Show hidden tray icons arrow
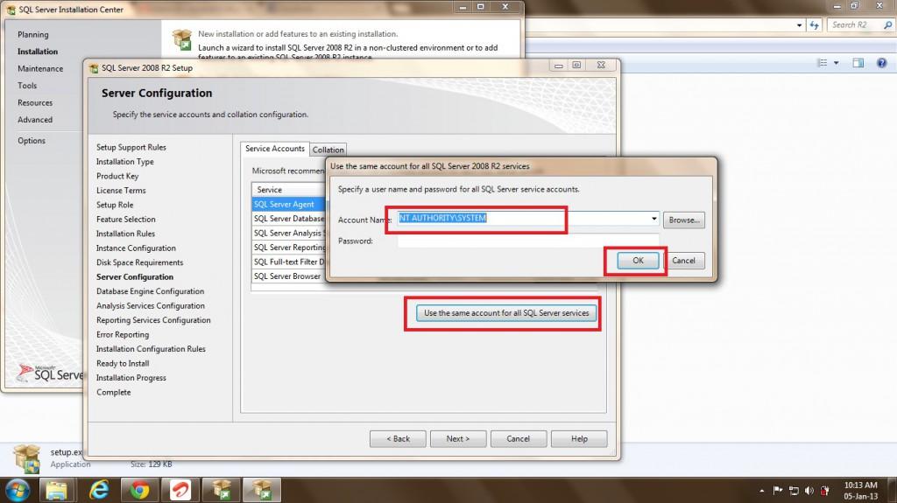The width and height of the screenshot is (897, 503). pyautogui.click(x=761, y=491)
